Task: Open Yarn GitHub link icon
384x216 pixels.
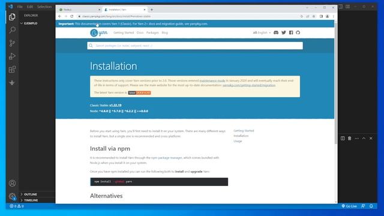Action: pyautogui.click(x=298, y=32)
